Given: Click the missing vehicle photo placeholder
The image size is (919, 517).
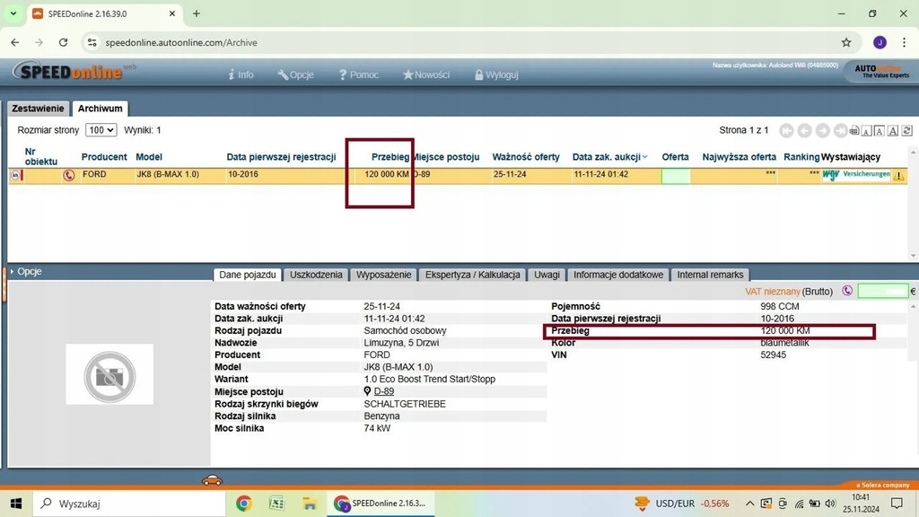Looking at the screenshot, I should 109,374.
